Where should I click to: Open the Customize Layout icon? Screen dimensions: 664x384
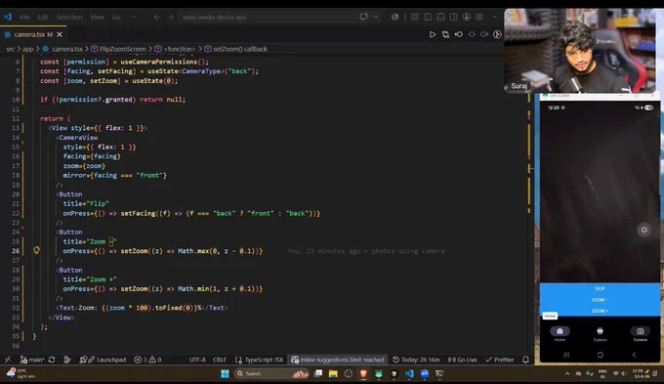click(x=415, y=17)
